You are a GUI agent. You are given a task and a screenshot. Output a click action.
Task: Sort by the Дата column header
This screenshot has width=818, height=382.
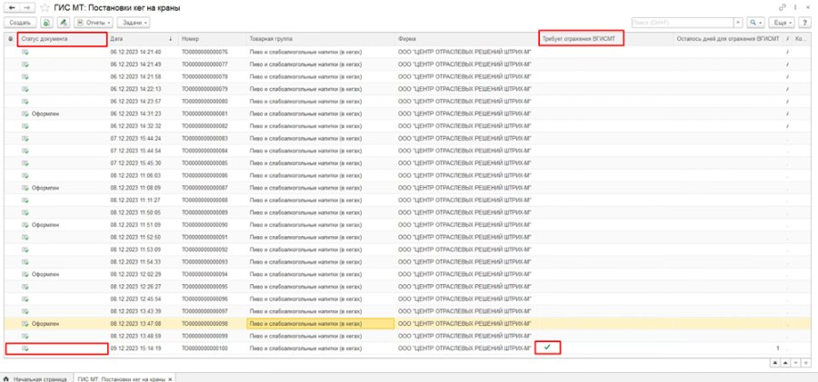click(142, 39)
